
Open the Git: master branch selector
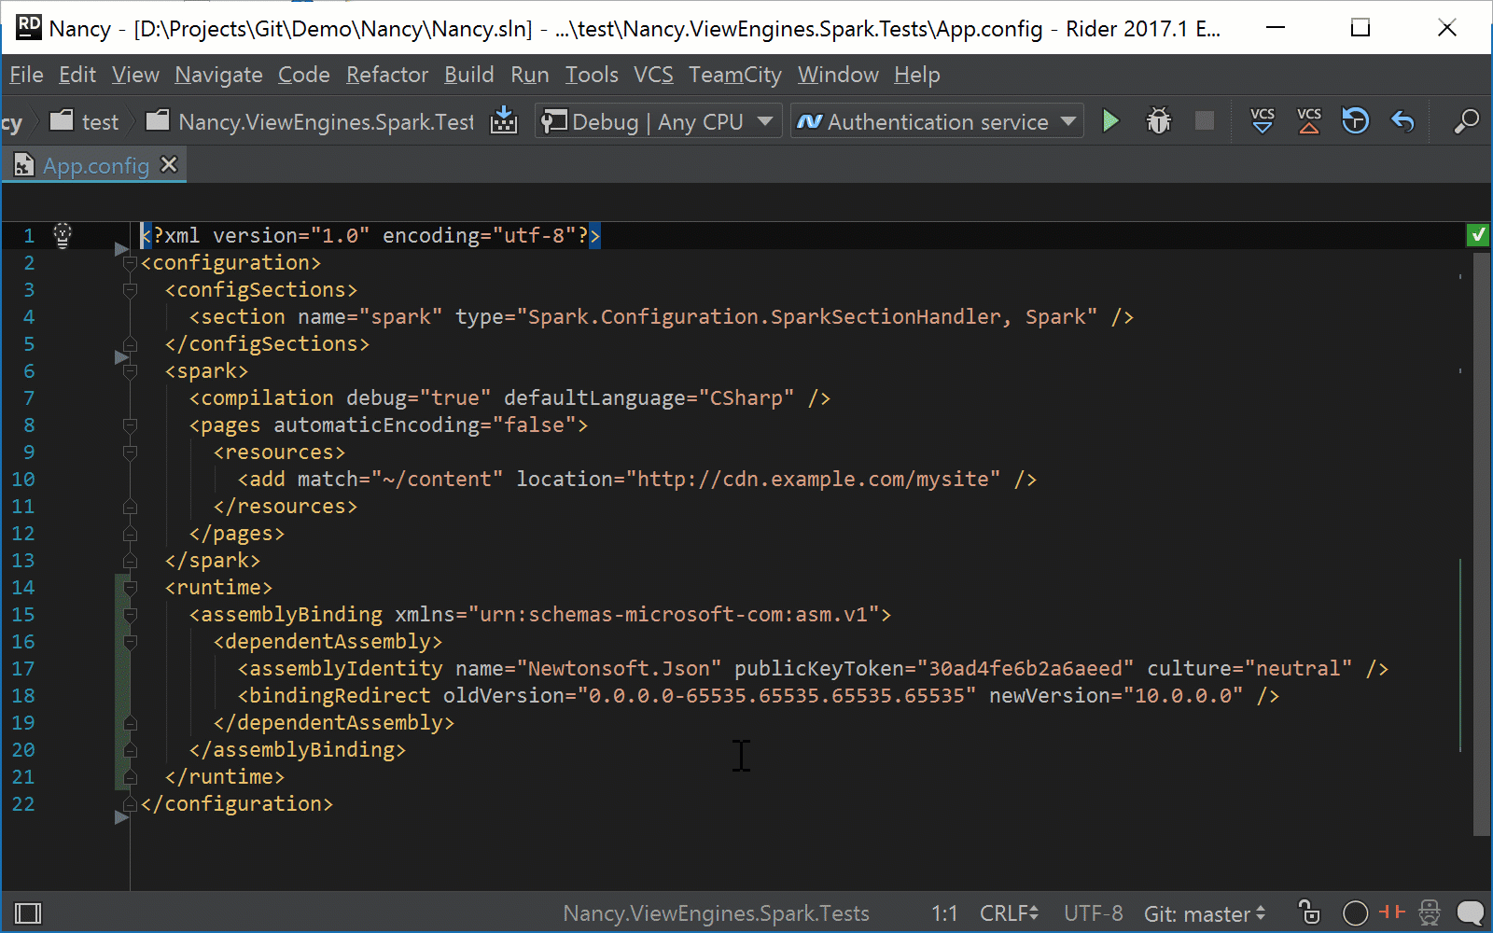[1204, 913]
